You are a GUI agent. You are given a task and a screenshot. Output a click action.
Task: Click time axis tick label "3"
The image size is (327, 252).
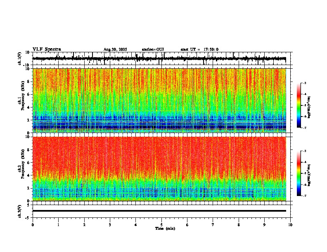pyautogui.click(x=110, y=225)
